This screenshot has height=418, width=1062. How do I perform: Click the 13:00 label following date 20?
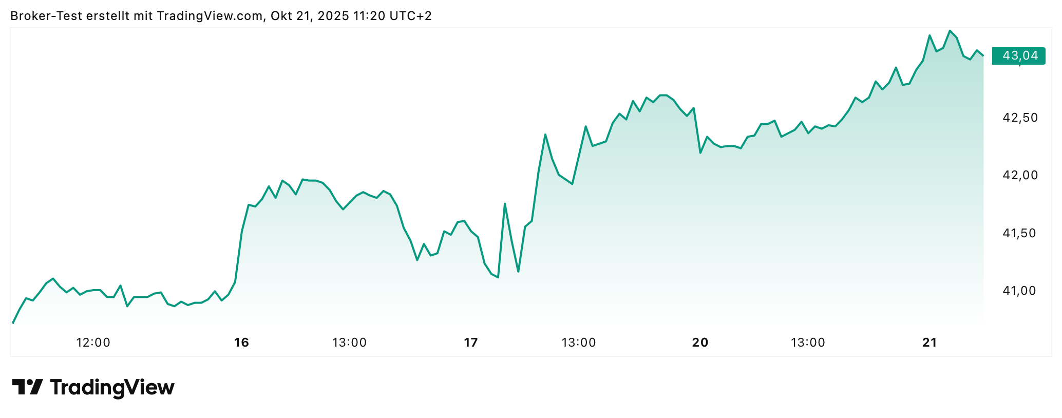(x=808, y=343)
